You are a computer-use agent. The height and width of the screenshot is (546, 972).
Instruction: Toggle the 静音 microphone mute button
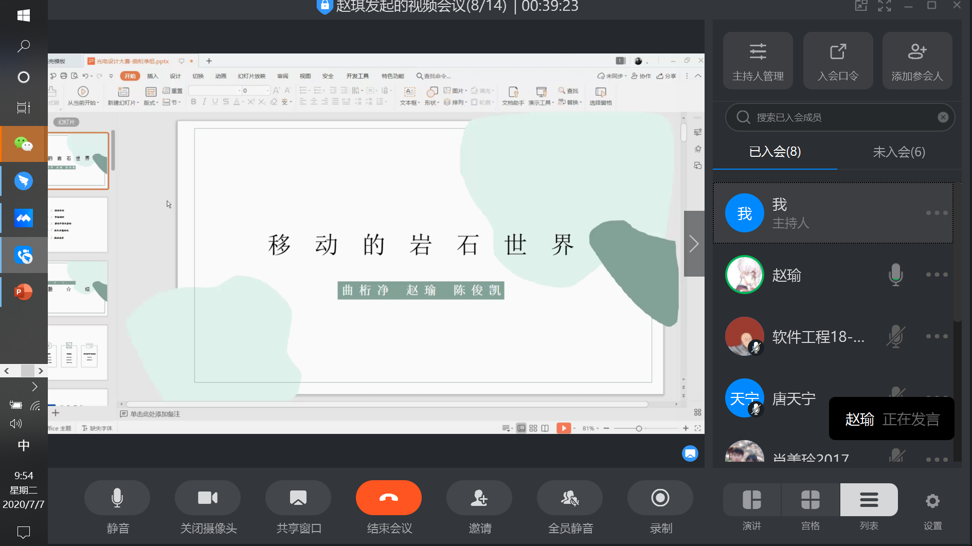click(x=117, y=498)
